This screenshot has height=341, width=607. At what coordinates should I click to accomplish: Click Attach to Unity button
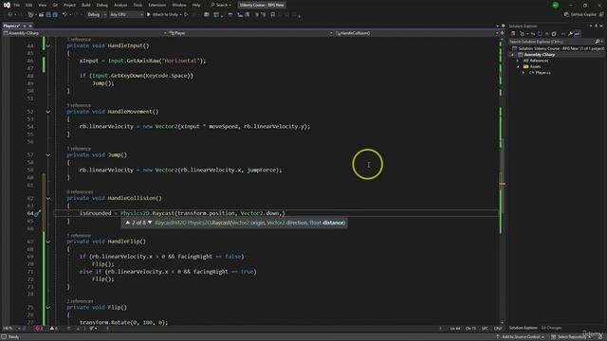pos(164,15)
